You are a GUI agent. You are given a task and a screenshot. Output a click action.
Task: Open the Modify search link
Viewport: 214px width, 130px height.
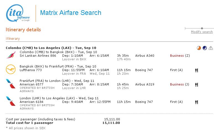(202, 32)
